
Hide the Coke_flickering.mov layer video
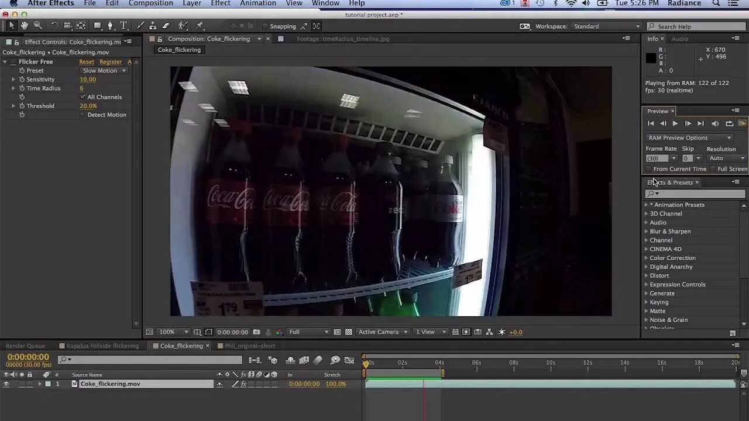6,384
